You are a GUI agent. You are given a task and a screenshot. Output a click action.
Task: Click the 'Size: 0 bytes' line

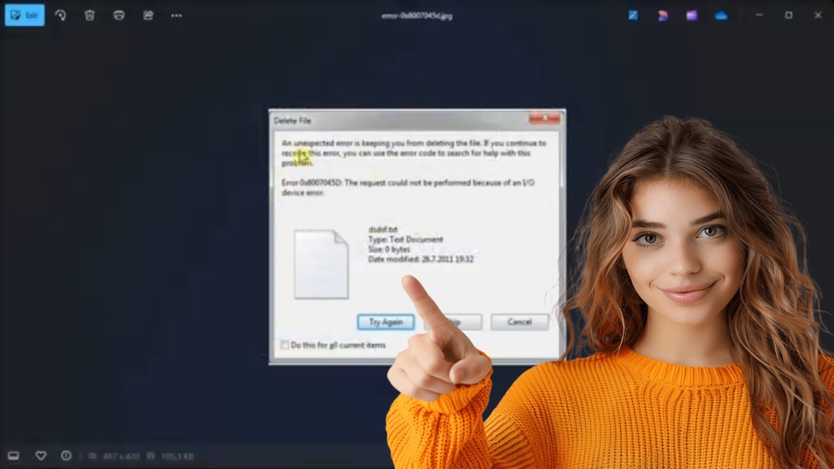coord(389,249)
